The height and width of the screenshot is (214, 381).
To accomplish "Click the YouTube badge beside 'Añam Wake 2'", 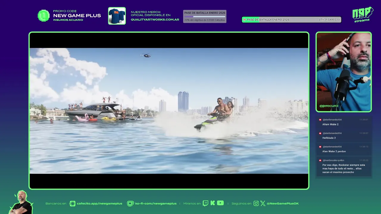I will [320, 120].
